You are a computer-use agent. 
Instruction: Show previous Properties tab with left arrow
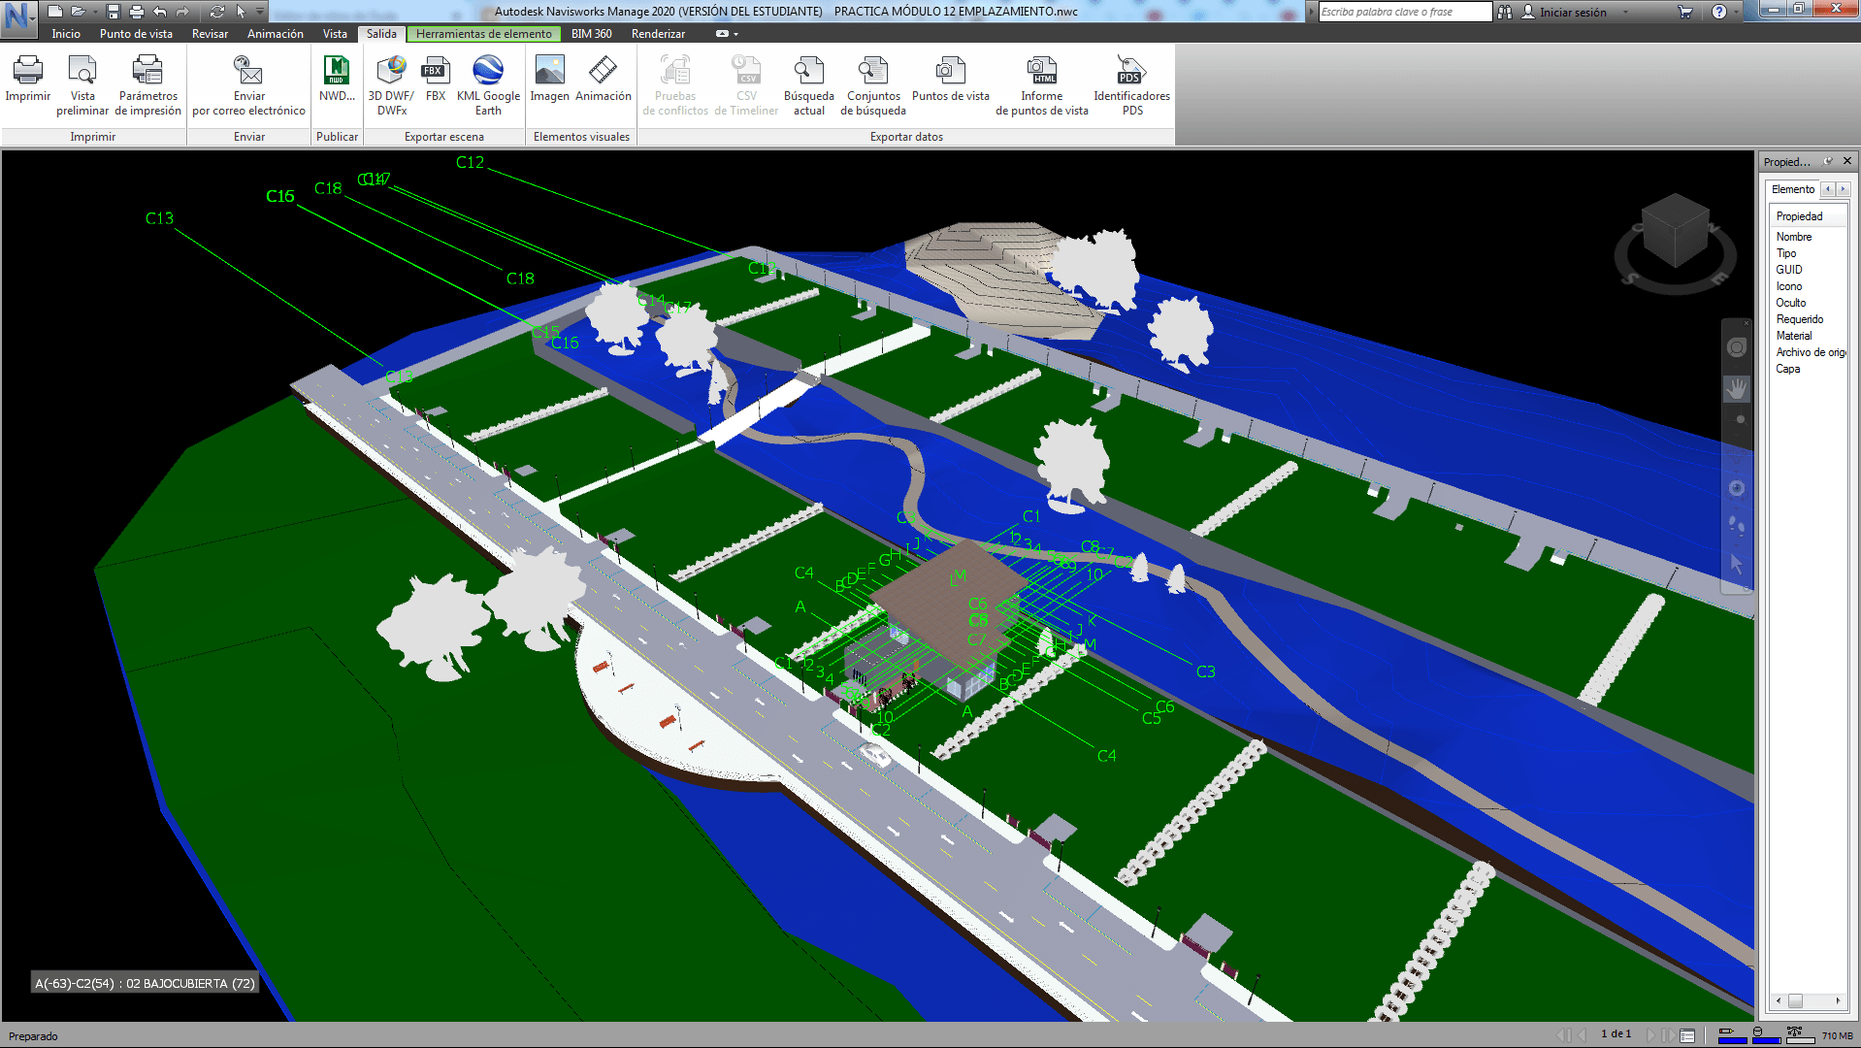1828,189
